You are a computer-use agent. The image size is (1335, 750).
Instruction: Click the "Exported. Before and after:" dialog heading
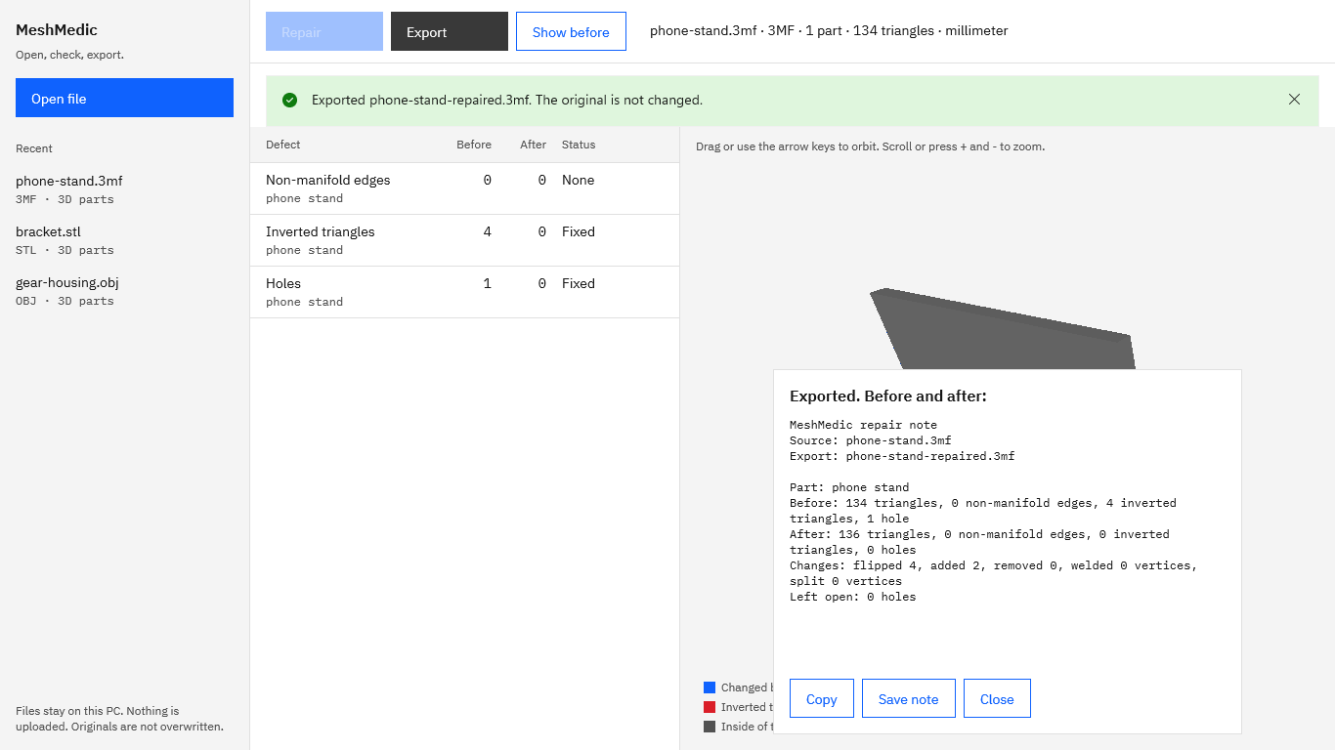888,396
